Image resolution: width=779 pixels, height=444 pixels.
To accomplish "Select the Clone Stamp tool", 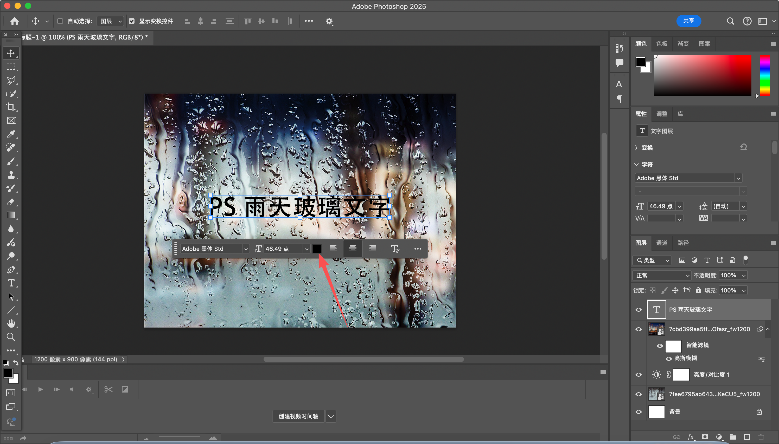I will (11, 175).
